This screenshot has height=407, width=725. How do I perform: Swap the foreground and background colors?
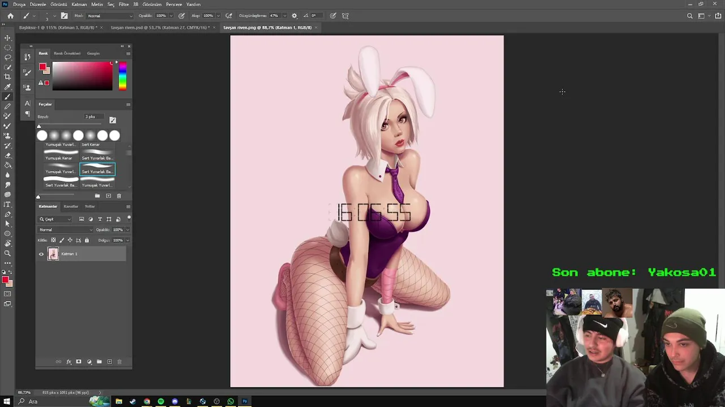(x=11, y=272)
